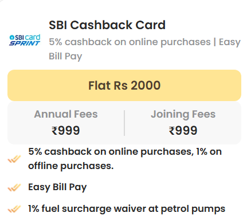The width and height of the screenshot is (243, 217).
Task: Click the ₹999 annual fee amount
Action: (x=66, y=131)
